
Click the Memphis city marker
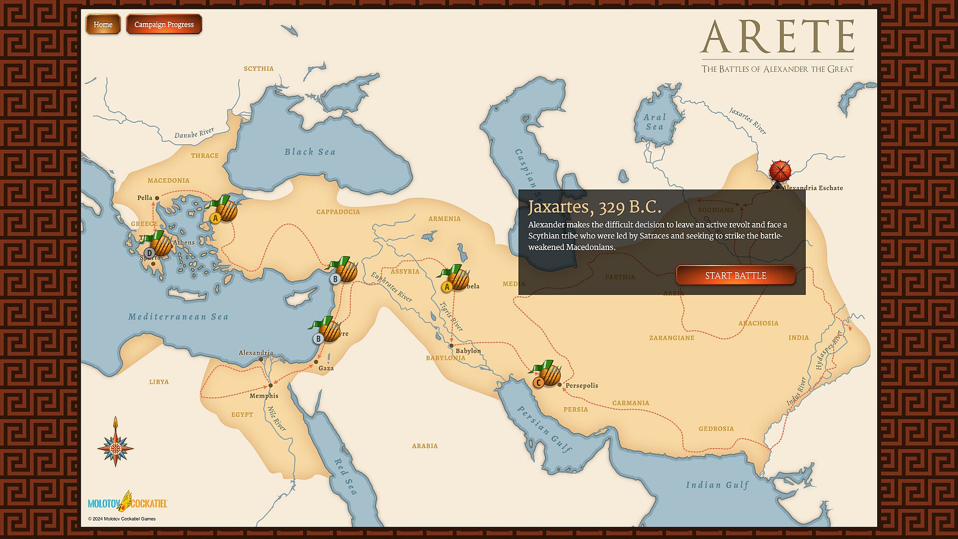pyautogui.click(x=270, y=385)
